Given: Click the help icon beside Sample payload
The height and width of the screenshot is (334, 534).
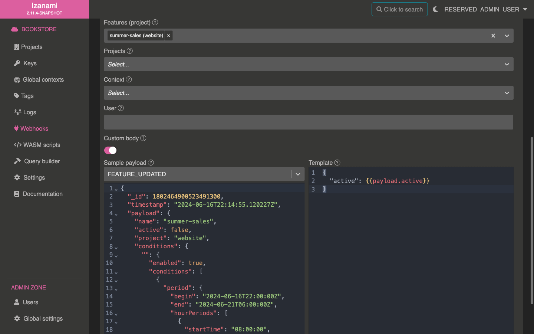Looking at the screenshot, I should [x=151, y=163].
